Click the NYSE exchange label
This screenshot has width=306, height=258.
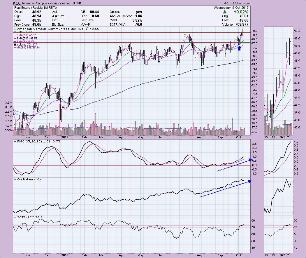76,4
